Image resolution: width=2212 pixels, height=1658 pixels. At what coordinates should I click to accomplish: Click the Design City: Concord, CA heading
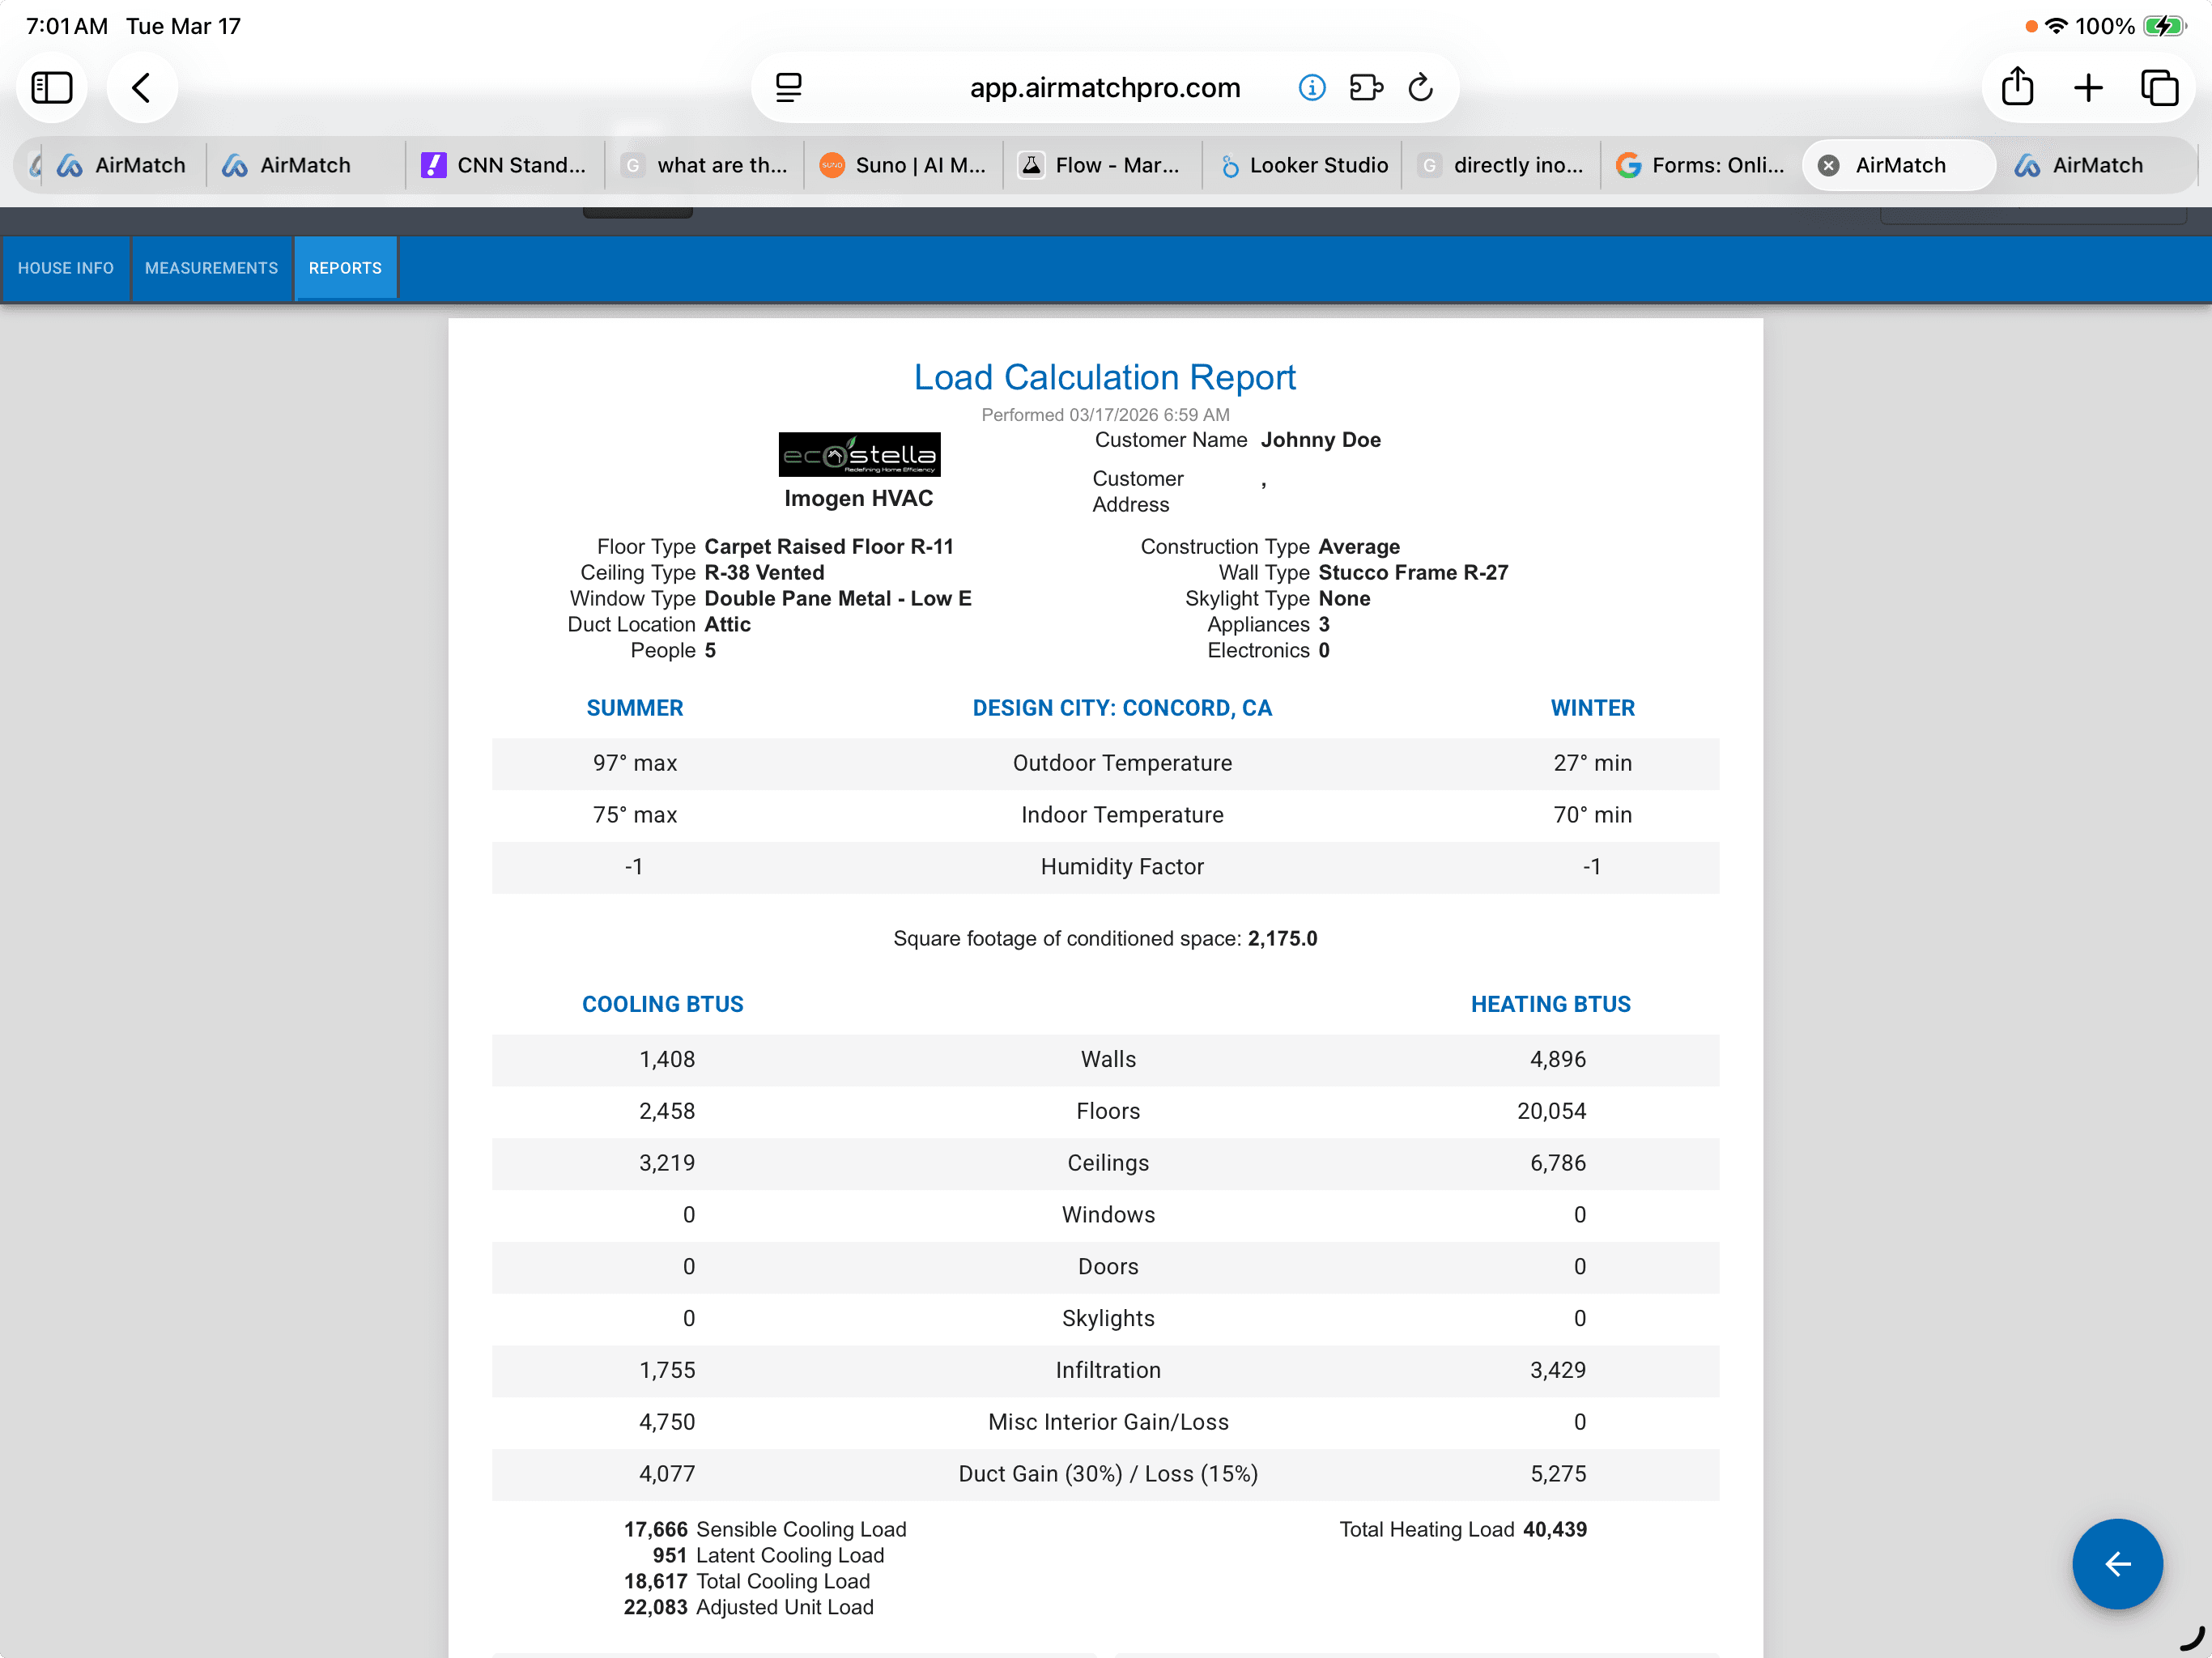[x=1122, y=708]
